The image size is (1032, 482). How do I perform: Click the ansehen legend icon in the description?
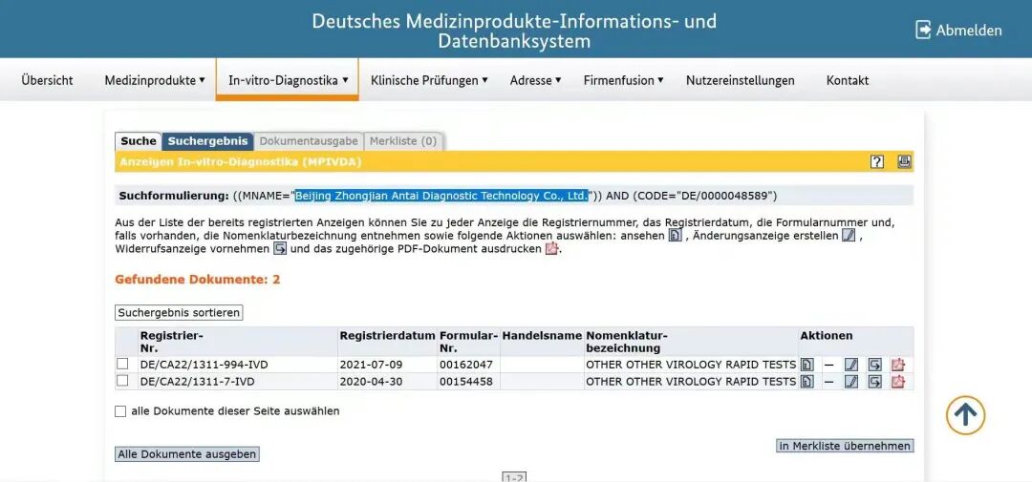[675, 236]
